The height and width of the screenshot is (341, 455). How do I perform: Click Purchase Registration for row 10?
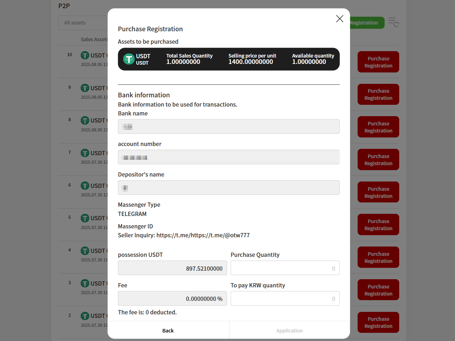point(378,62)
